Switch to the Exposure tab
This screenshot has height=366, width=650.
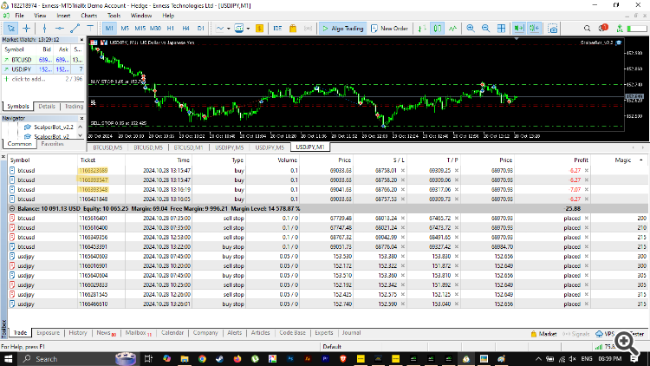coord(48,333)
